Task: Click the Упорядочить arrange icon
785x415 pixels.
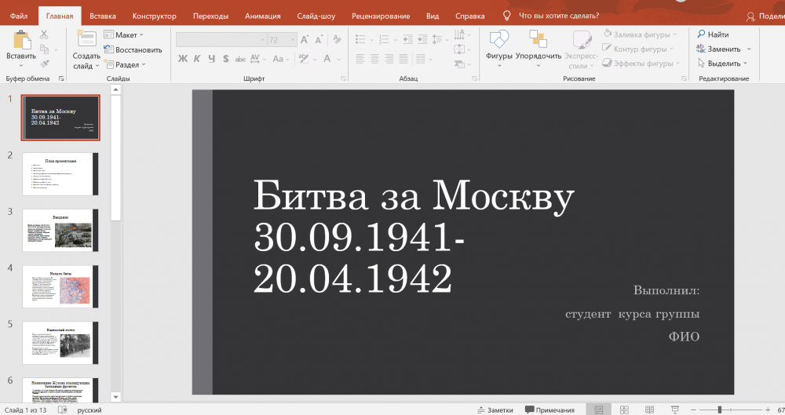Action: [x=538, y=41]
